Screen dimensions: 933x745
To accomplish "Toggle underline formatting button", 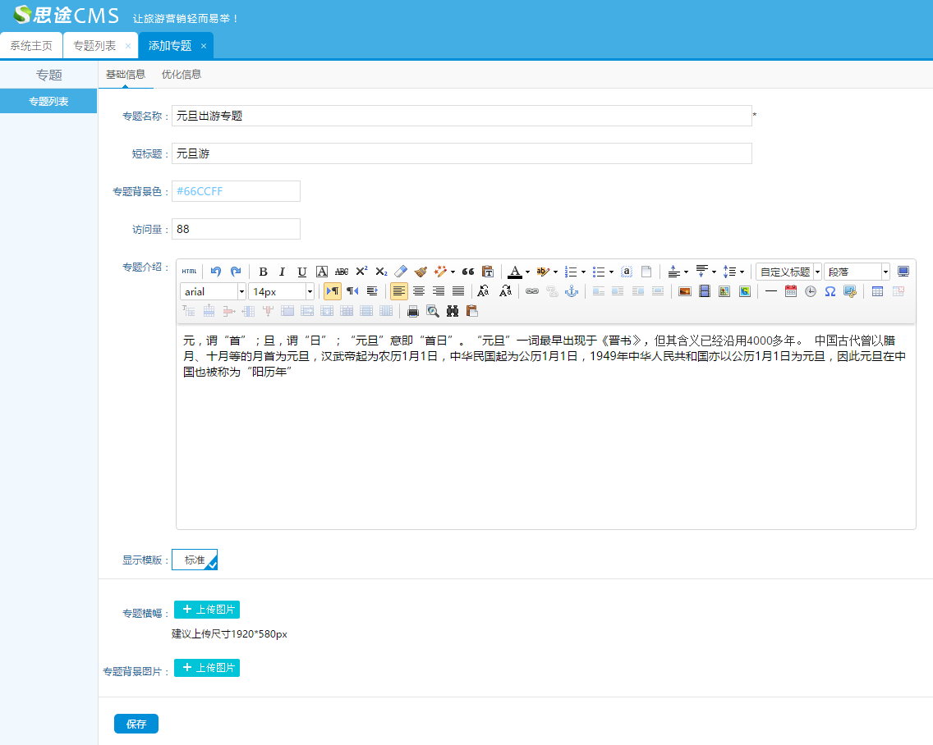I will click(302, 272).
